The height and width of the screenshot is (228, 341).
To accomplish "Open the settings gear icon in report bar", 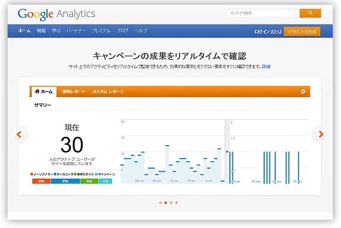I will click(303, 92).
